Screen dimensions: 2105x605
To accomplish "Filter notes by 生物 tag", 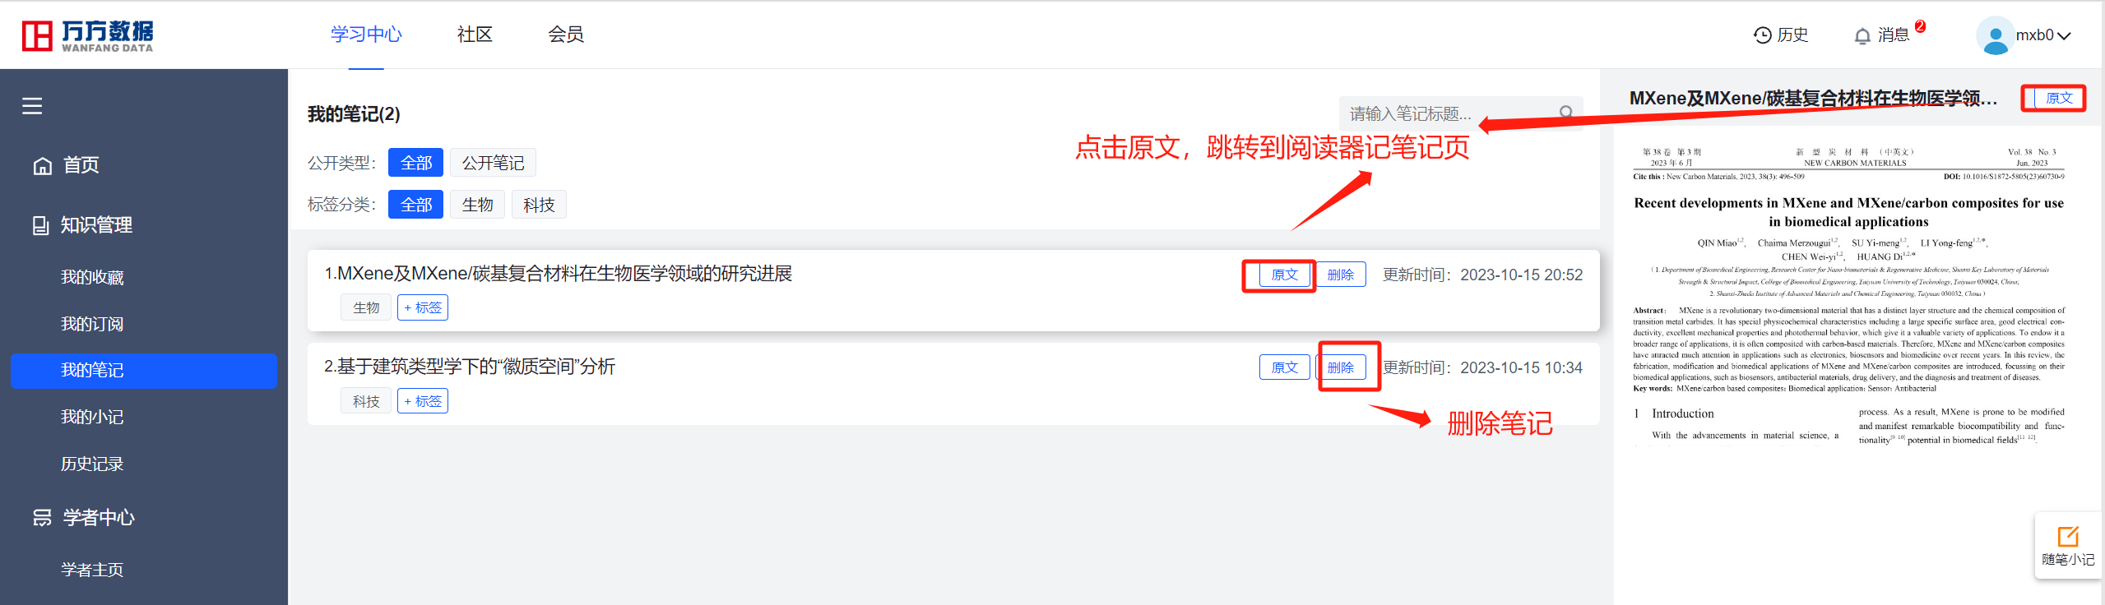I will (x=477, y=205).
